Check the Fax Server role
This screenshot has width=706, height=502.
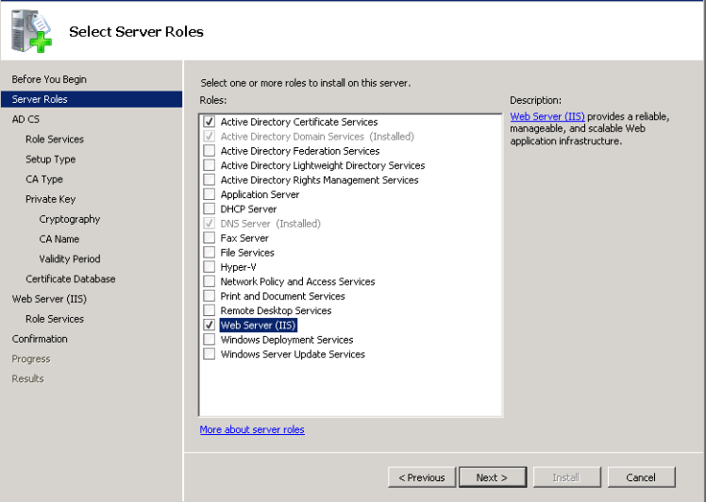pyautogui.click(x=209, y=238)
